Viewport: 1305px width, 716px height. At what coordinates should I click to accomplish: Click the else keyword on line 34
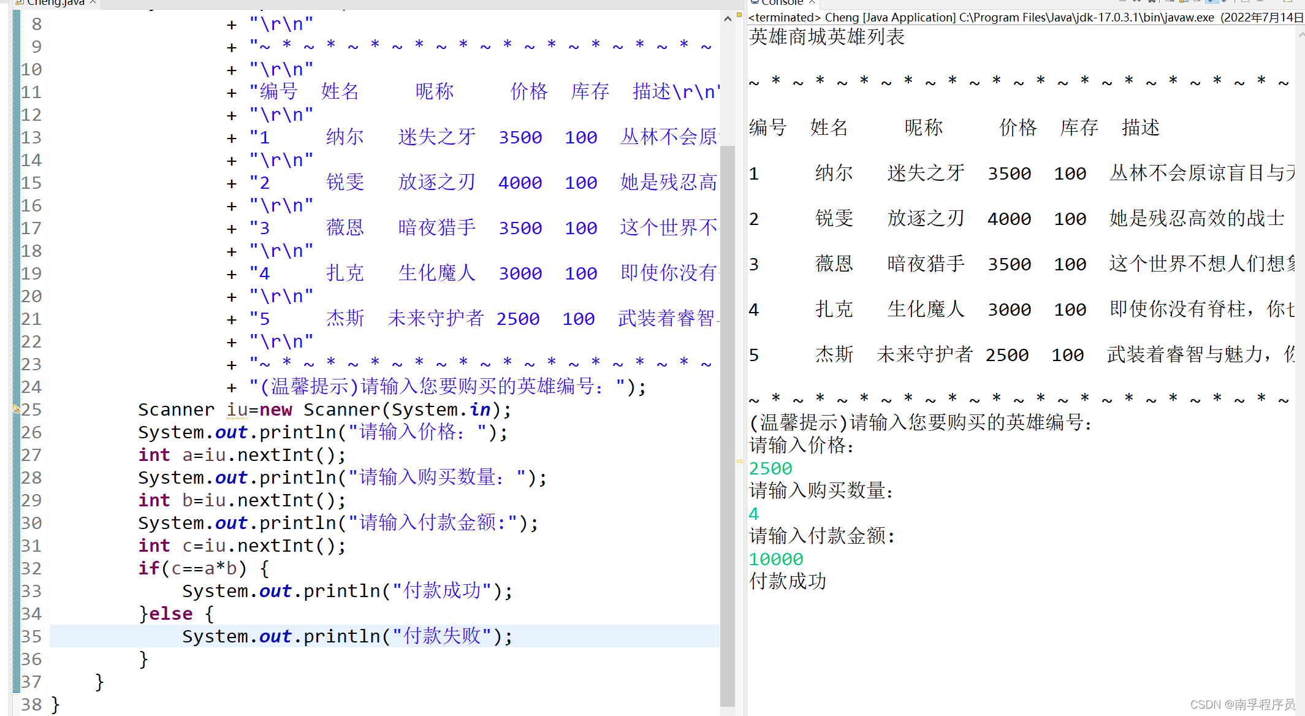click(x=171, y=614)
